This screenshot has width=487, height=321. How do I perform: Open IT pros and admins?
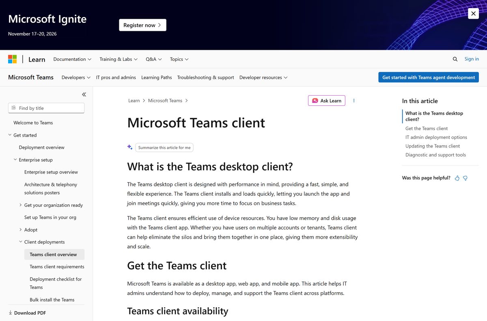(116, 77)
